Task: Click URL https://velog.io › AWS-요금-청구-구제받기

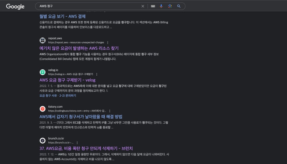Action: coord(70,74)
